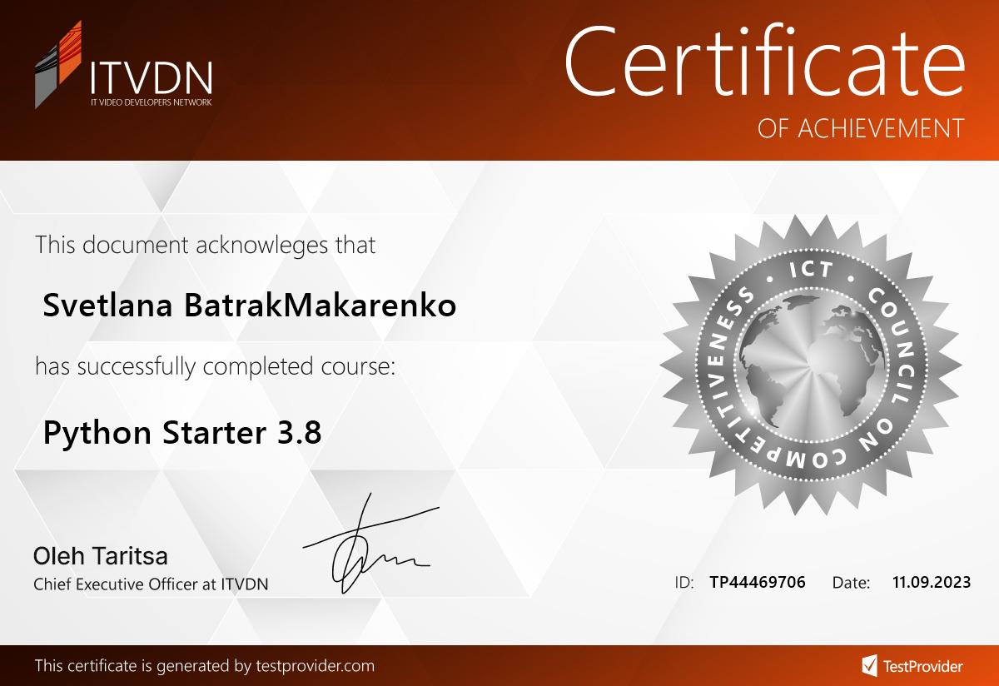Click the "OF ACHIEVEMENT" subtitle
Image resolution: width=999 pixels, height=686 pixels.
click(x=861, y=128)
